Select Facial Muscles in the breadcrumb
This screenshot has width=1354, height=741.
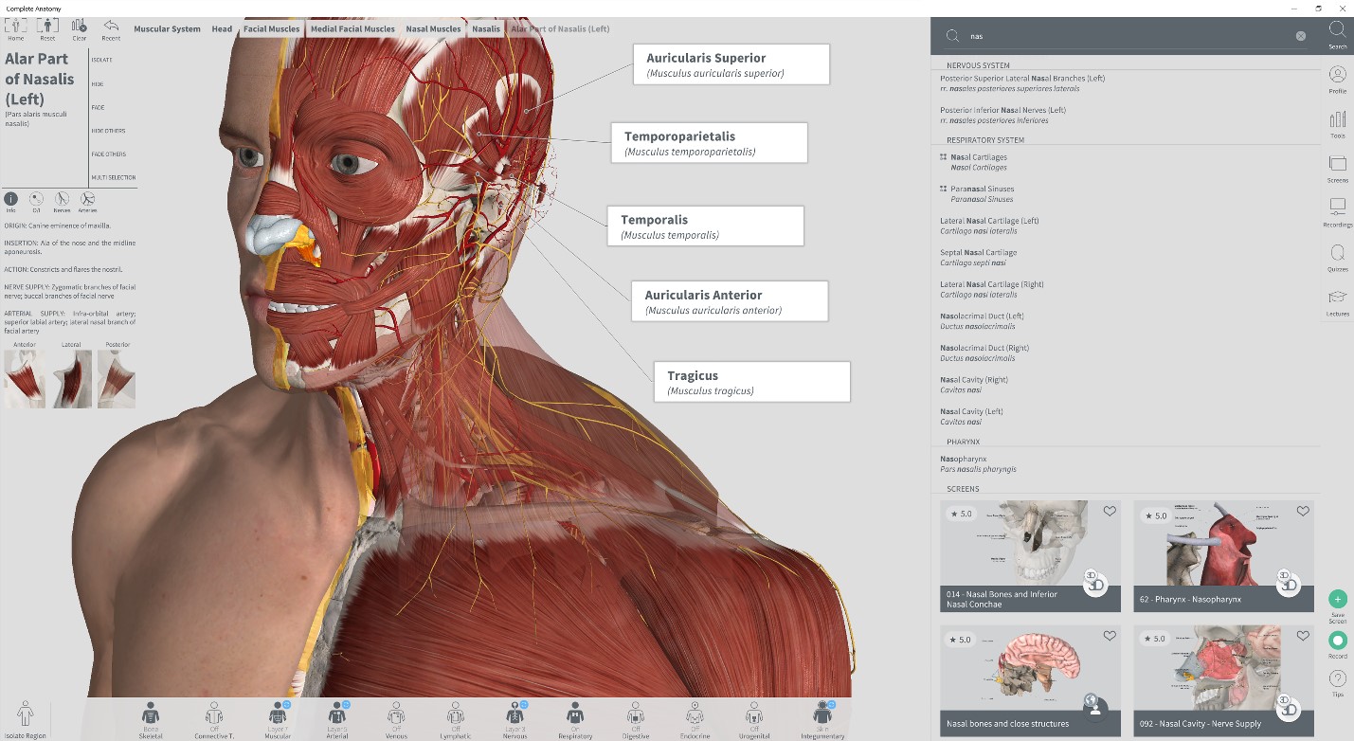coord(271,29)
